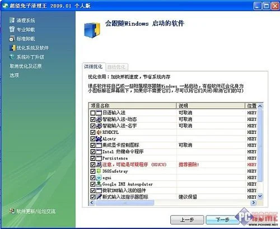The height and width of the screenshot is (229, 280).
Task: Click the 集成显卡控制图标 window icon
Action: (99, 145)
